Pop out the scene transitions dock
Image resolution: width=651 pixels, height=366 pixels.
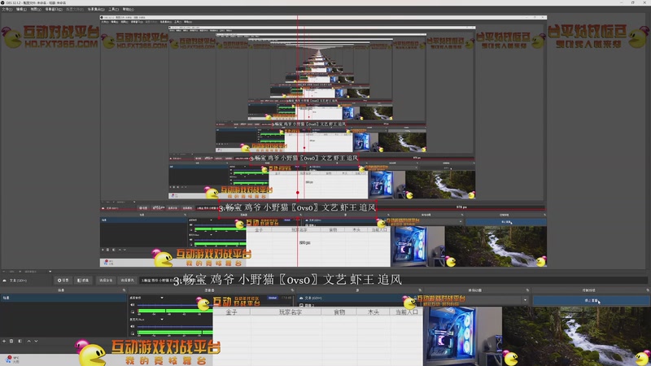(x=527, y=290)
